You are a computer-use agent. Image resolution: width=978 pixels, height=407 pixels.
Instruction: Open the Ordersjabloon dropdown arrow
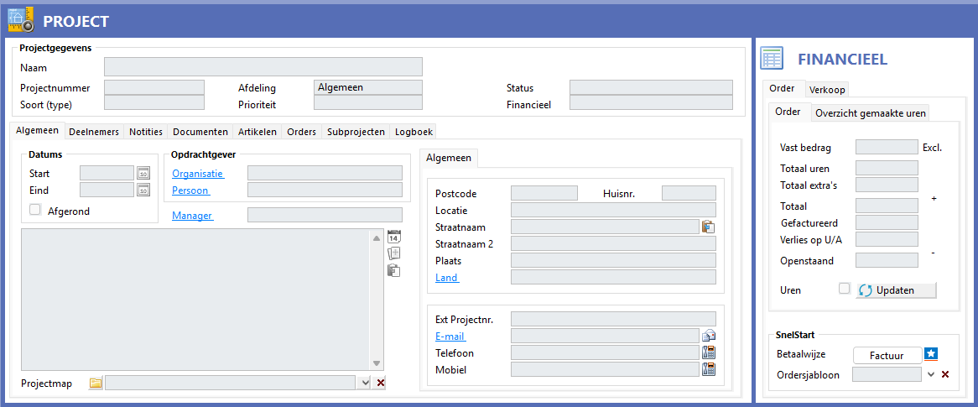pos(931,374)
